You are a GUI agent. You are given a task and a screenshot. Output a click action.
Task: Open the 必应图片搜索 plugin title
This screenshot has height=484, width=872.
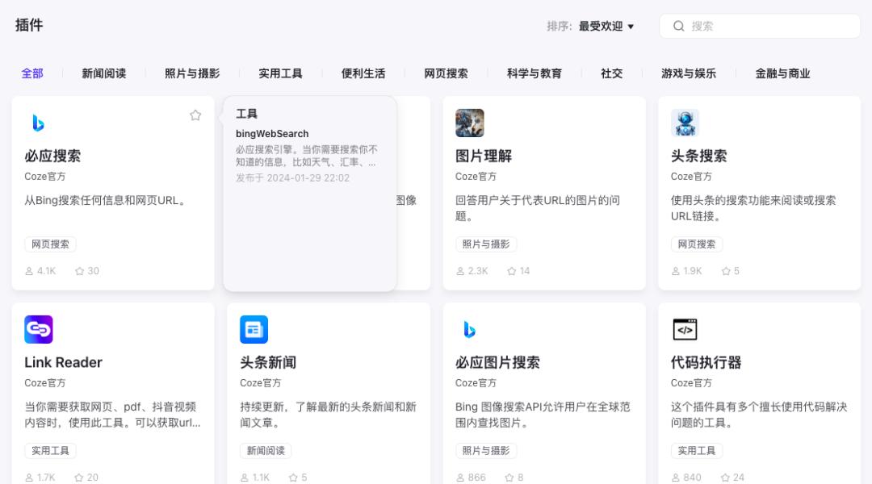click(497, 363)
